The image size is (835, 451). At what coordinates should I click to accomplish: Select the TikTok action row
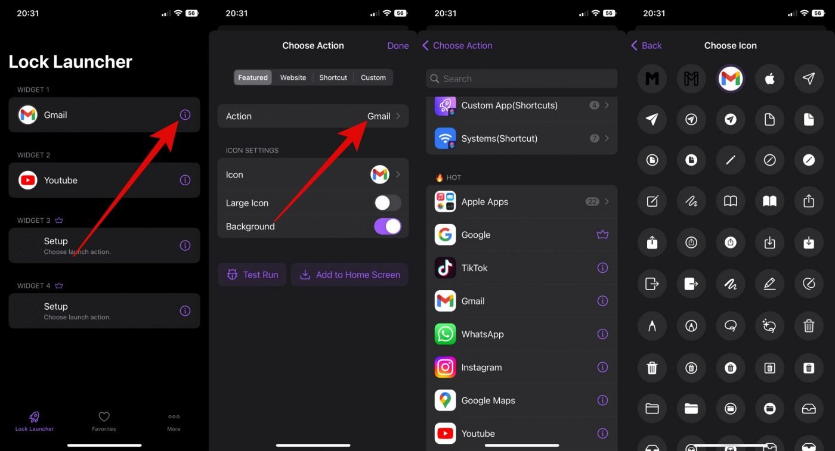(x=522, y=268)
